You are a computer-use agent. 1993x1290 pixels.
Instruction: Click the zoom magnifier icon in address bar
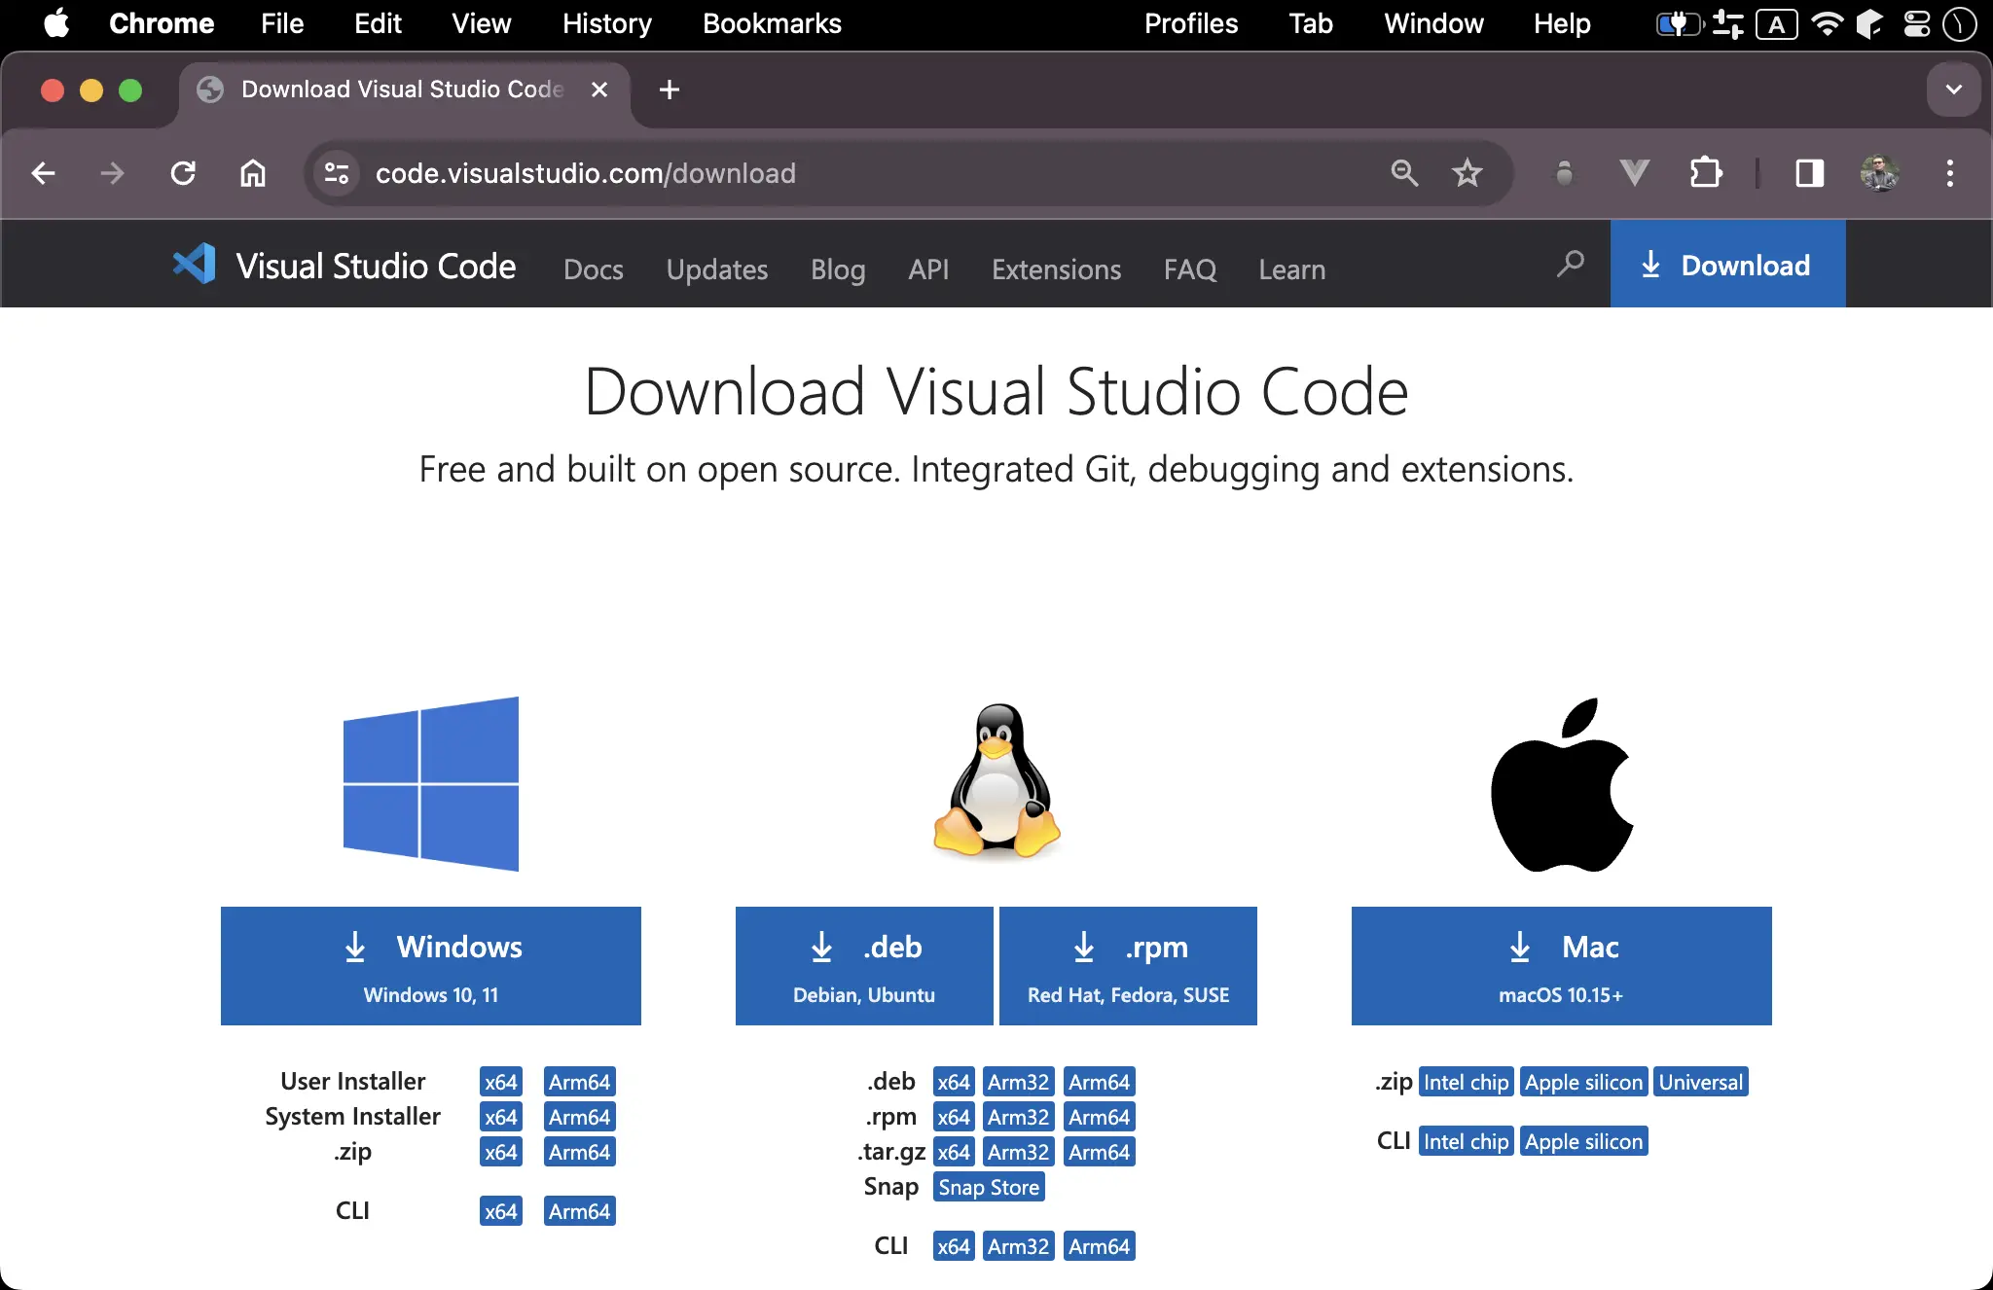click(1404, 173)
